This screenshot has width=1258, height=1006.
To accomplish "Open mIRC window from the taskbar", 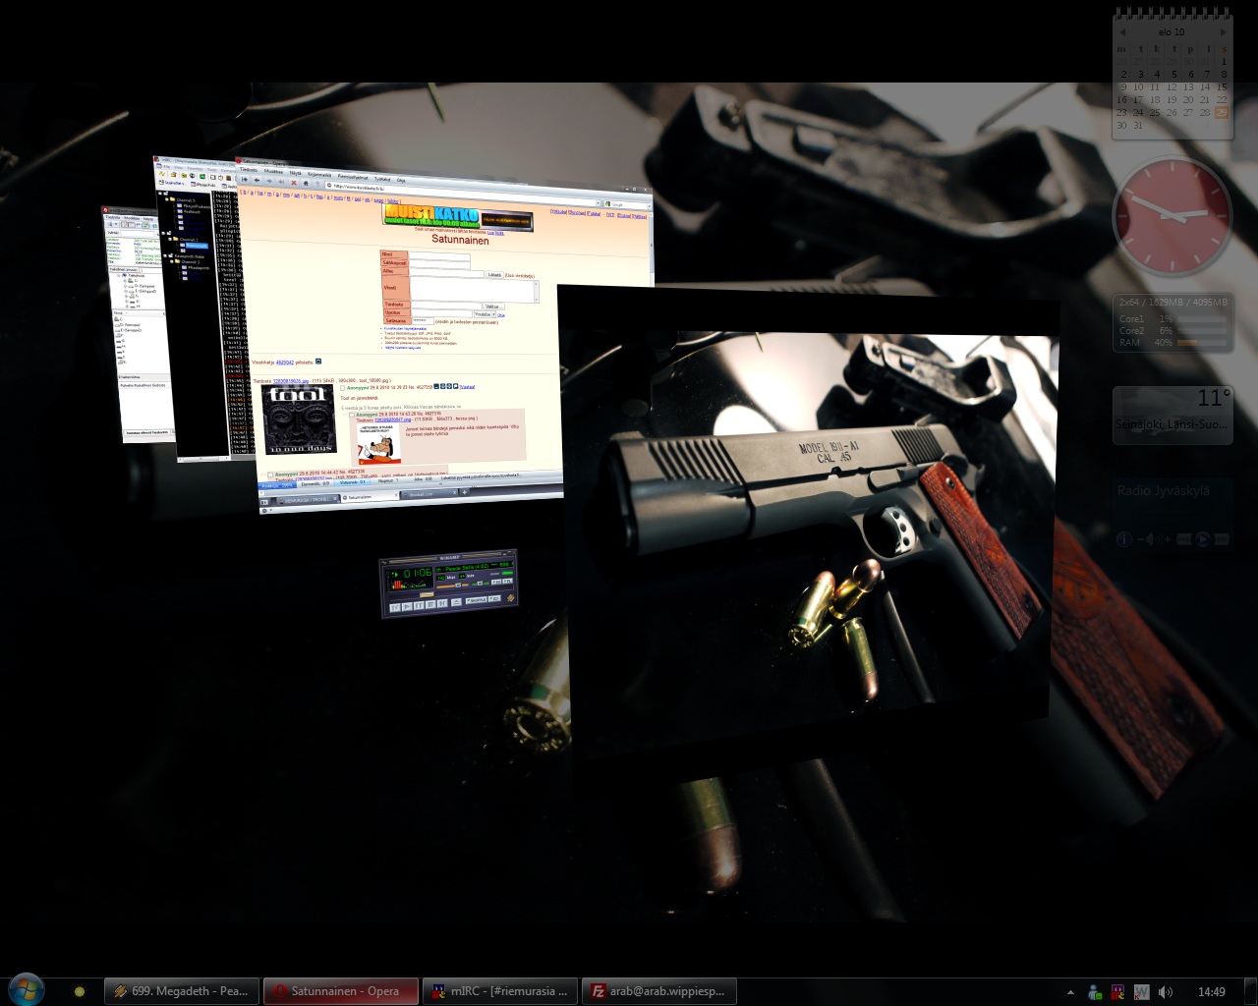I will coord(499,991).
